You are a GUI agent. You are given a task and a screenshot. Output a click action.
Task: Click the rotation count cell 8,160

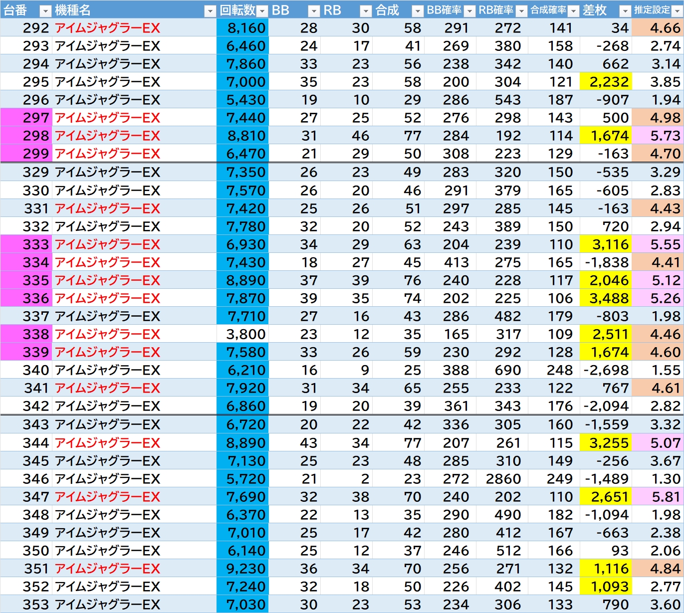point(242,28)
